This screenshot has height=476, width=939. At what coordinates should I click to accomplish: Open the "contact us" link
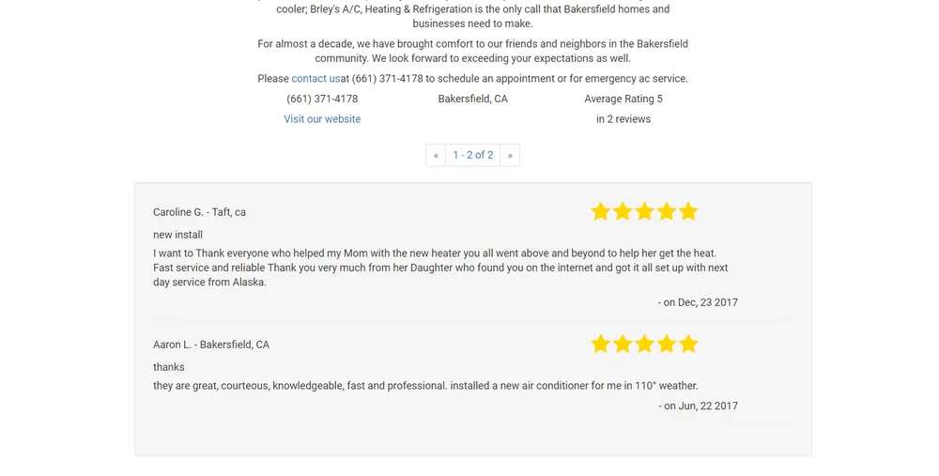(x=316, y=79)
